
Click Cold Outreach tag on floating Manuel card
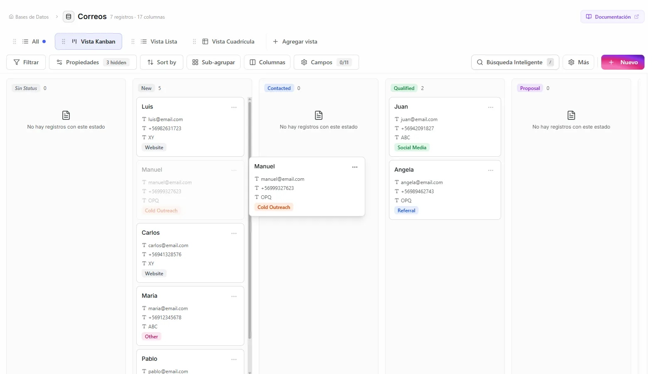pyautogui.click(x=274, y=207)
